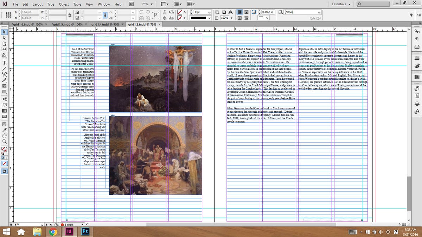
Task: Open the Window menu
Action: (x=103, y=4)
